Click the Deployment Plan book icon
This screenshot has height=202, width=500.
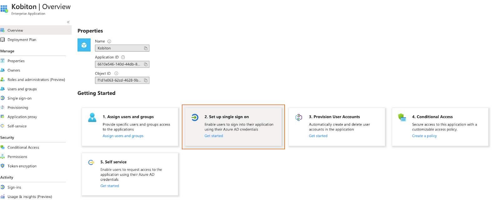coord(2,40)
